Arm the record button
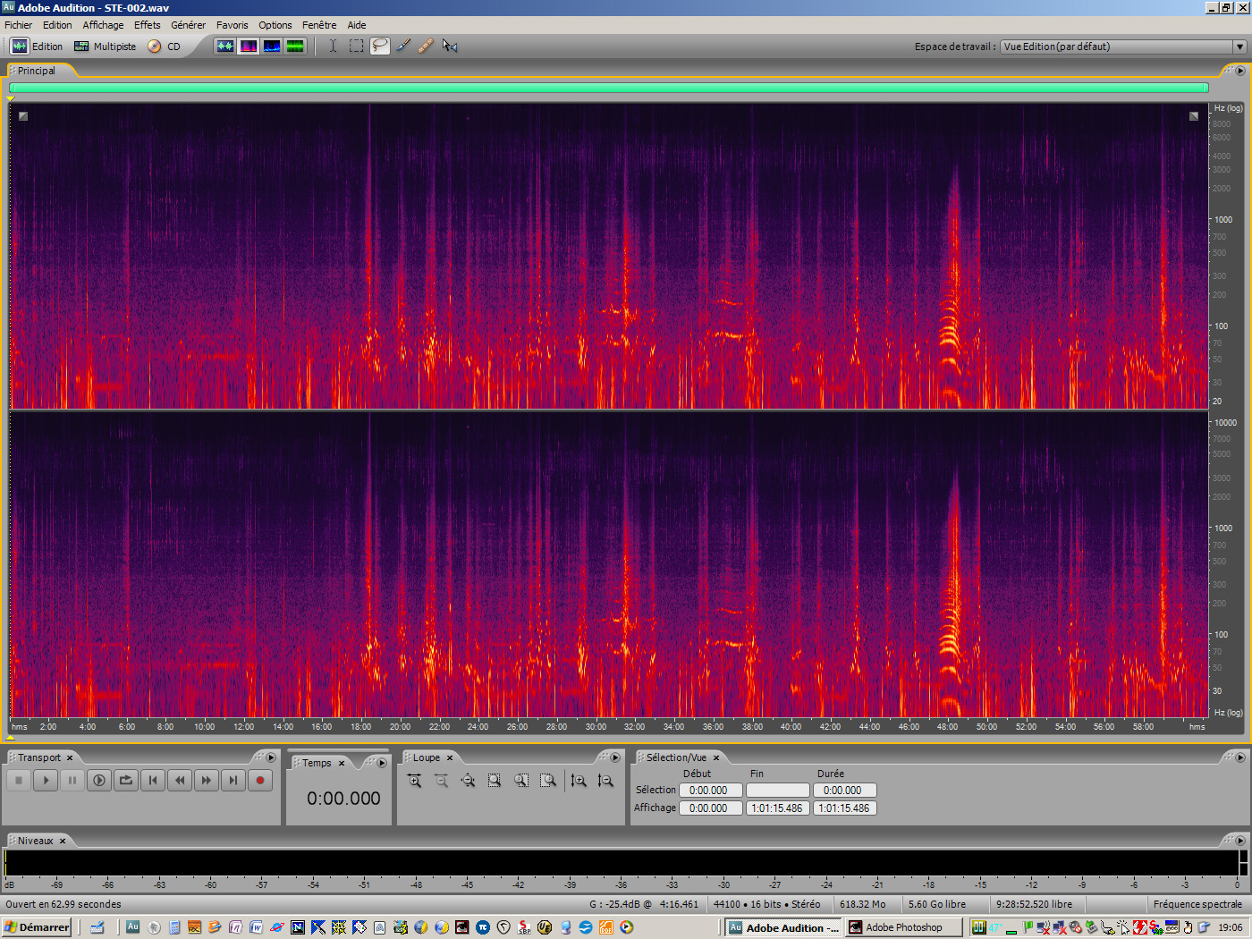 click(260, 780)
